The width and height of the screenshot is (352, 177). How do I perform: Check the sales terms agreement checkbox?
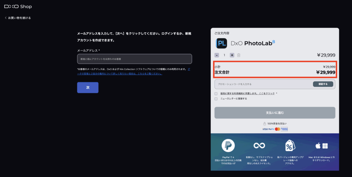coord(216,93)
